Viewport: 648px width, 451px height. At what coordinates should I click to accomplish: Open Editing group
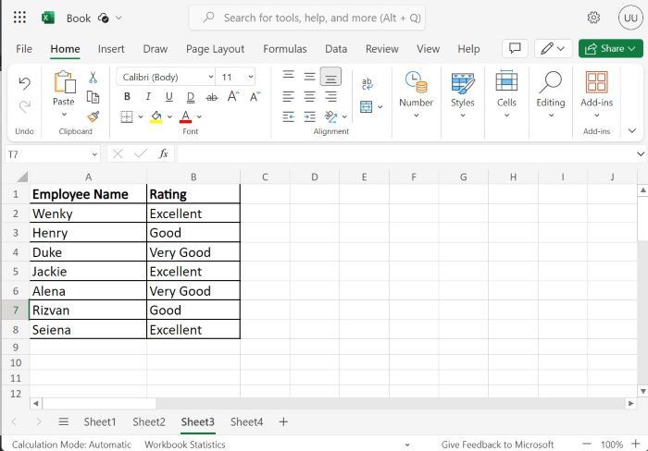551,94
